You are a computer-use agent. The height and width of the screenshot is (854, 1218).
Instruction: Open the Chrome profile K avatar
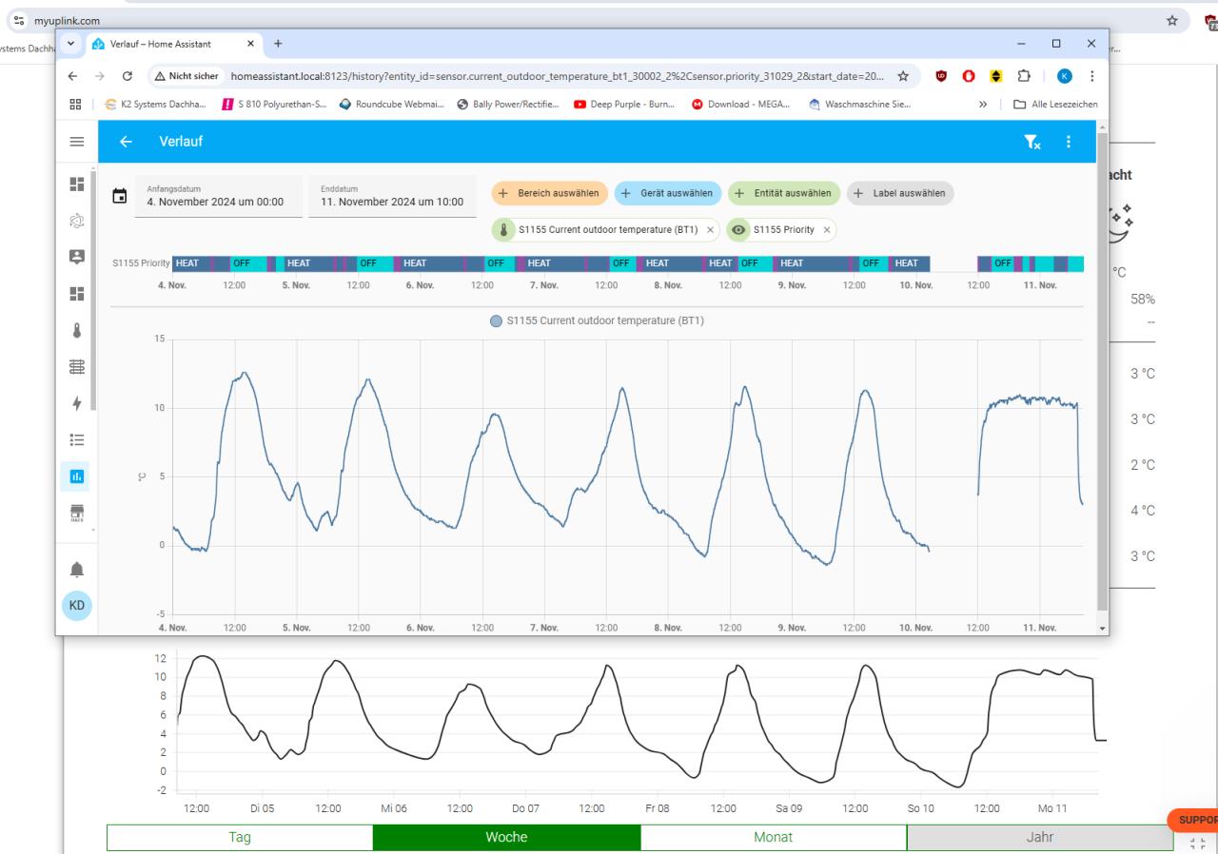1065,77
